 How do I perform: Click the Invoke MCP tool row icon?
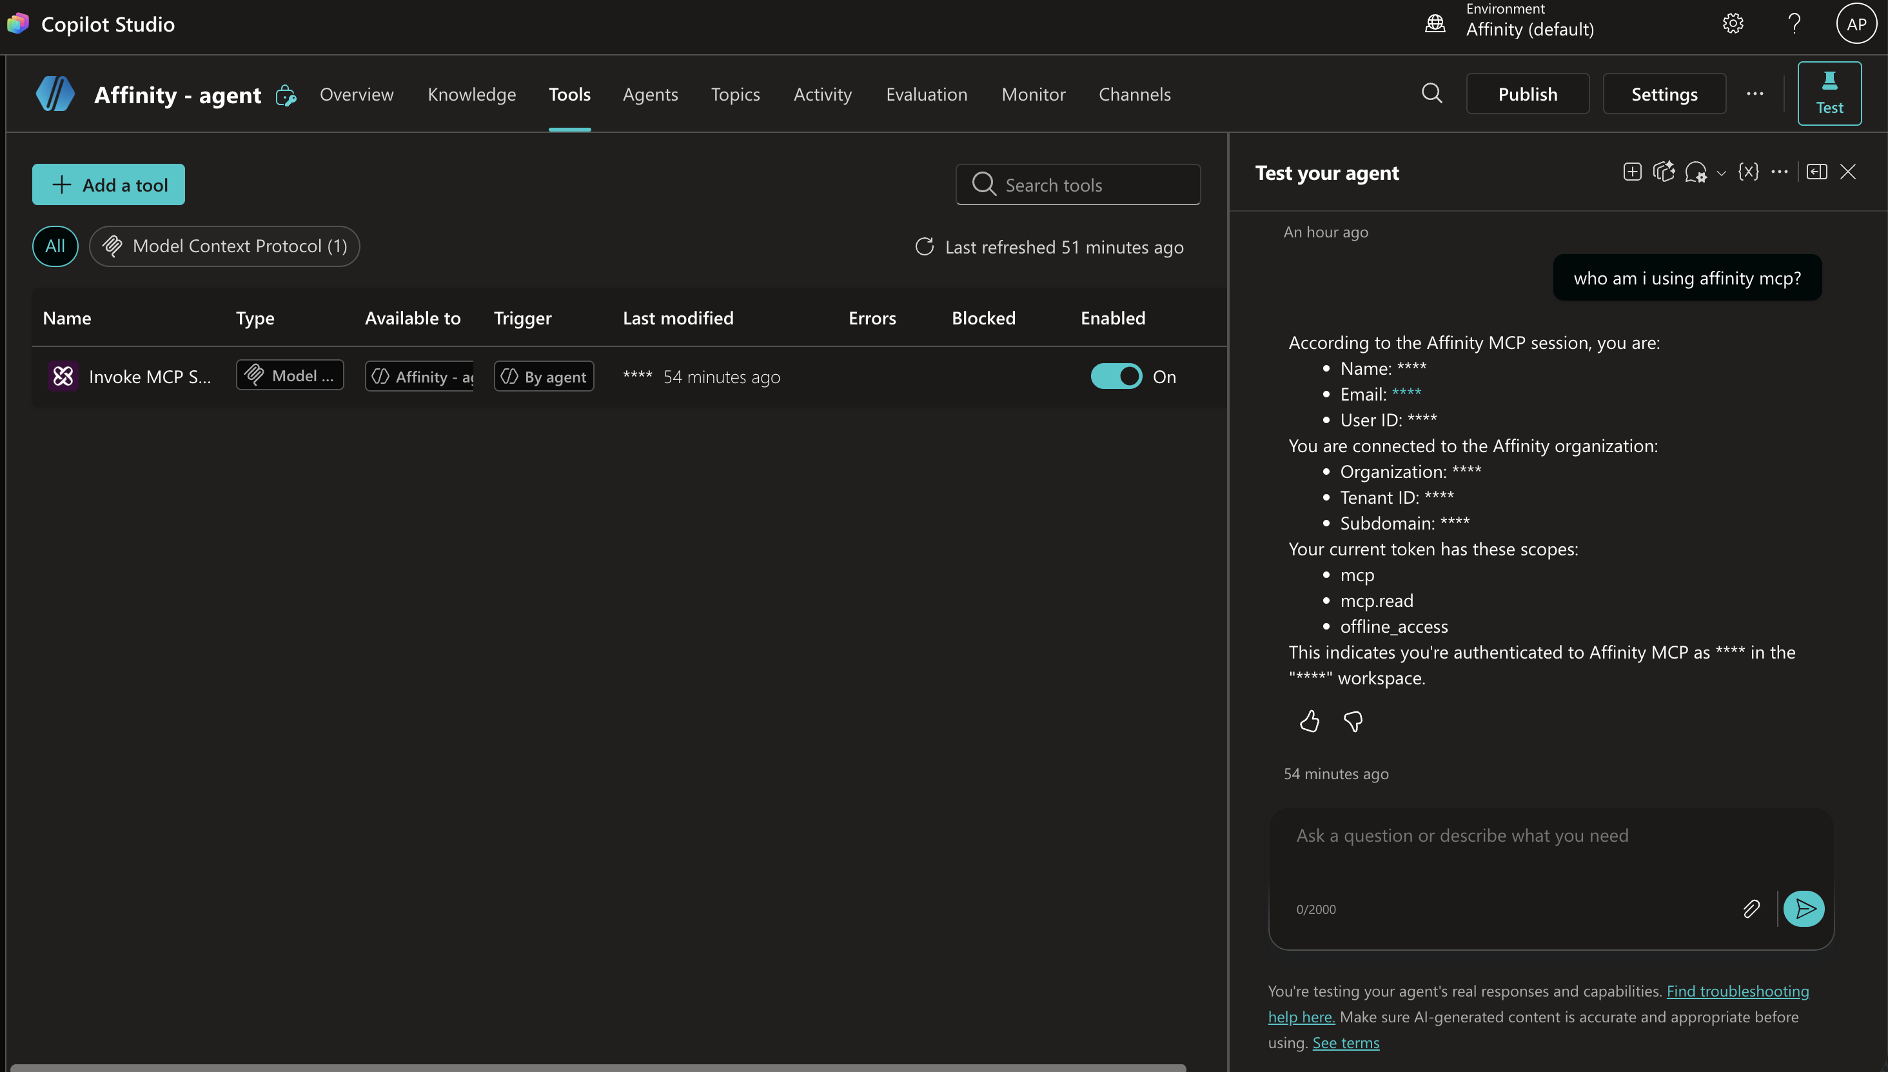click(x=63, y=376)
